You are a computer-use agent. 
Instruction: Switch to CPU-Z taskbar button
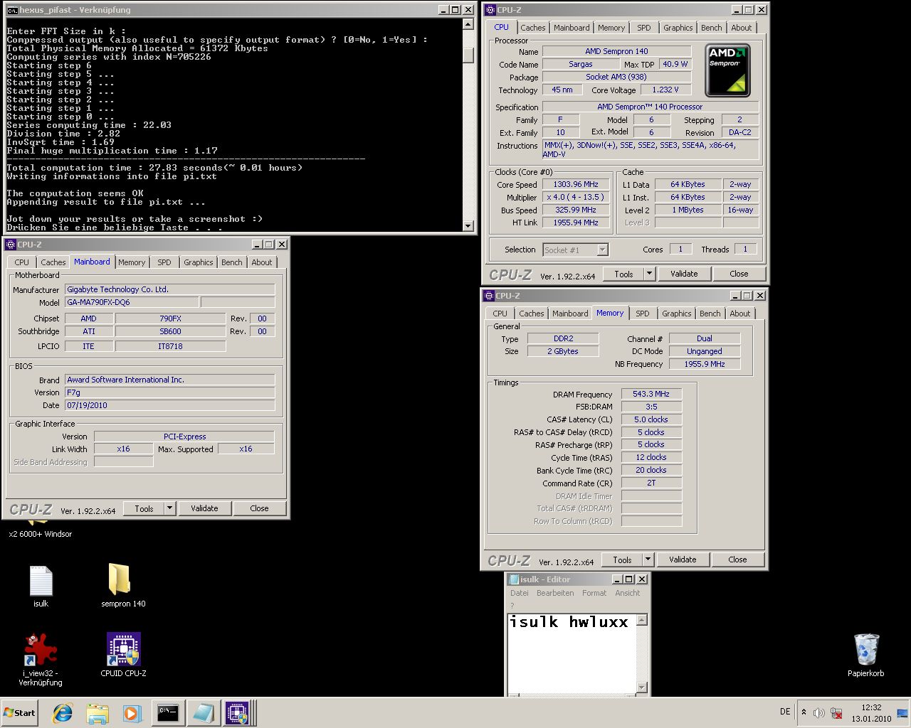point(238,713)
